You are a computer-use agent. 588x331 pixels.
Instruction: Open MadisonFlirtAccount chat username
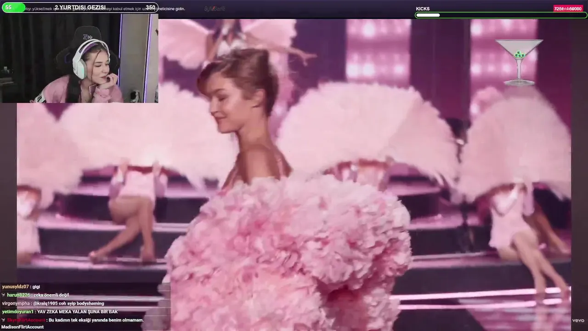(23, 327)
